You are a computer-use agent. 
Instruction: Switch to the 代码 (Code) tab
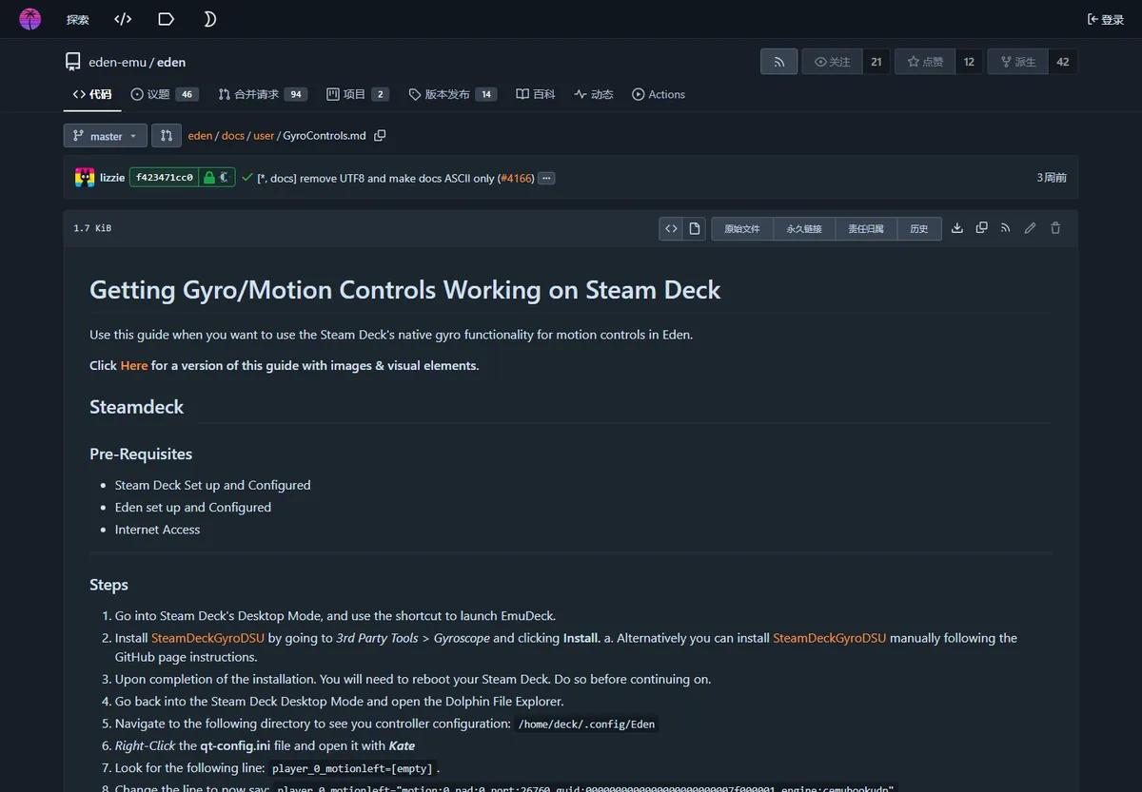[92, 94]
